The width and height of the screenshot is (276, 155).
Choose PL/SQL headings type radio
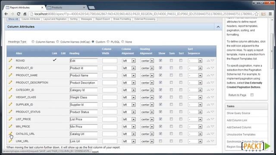[x=108, y=42]
